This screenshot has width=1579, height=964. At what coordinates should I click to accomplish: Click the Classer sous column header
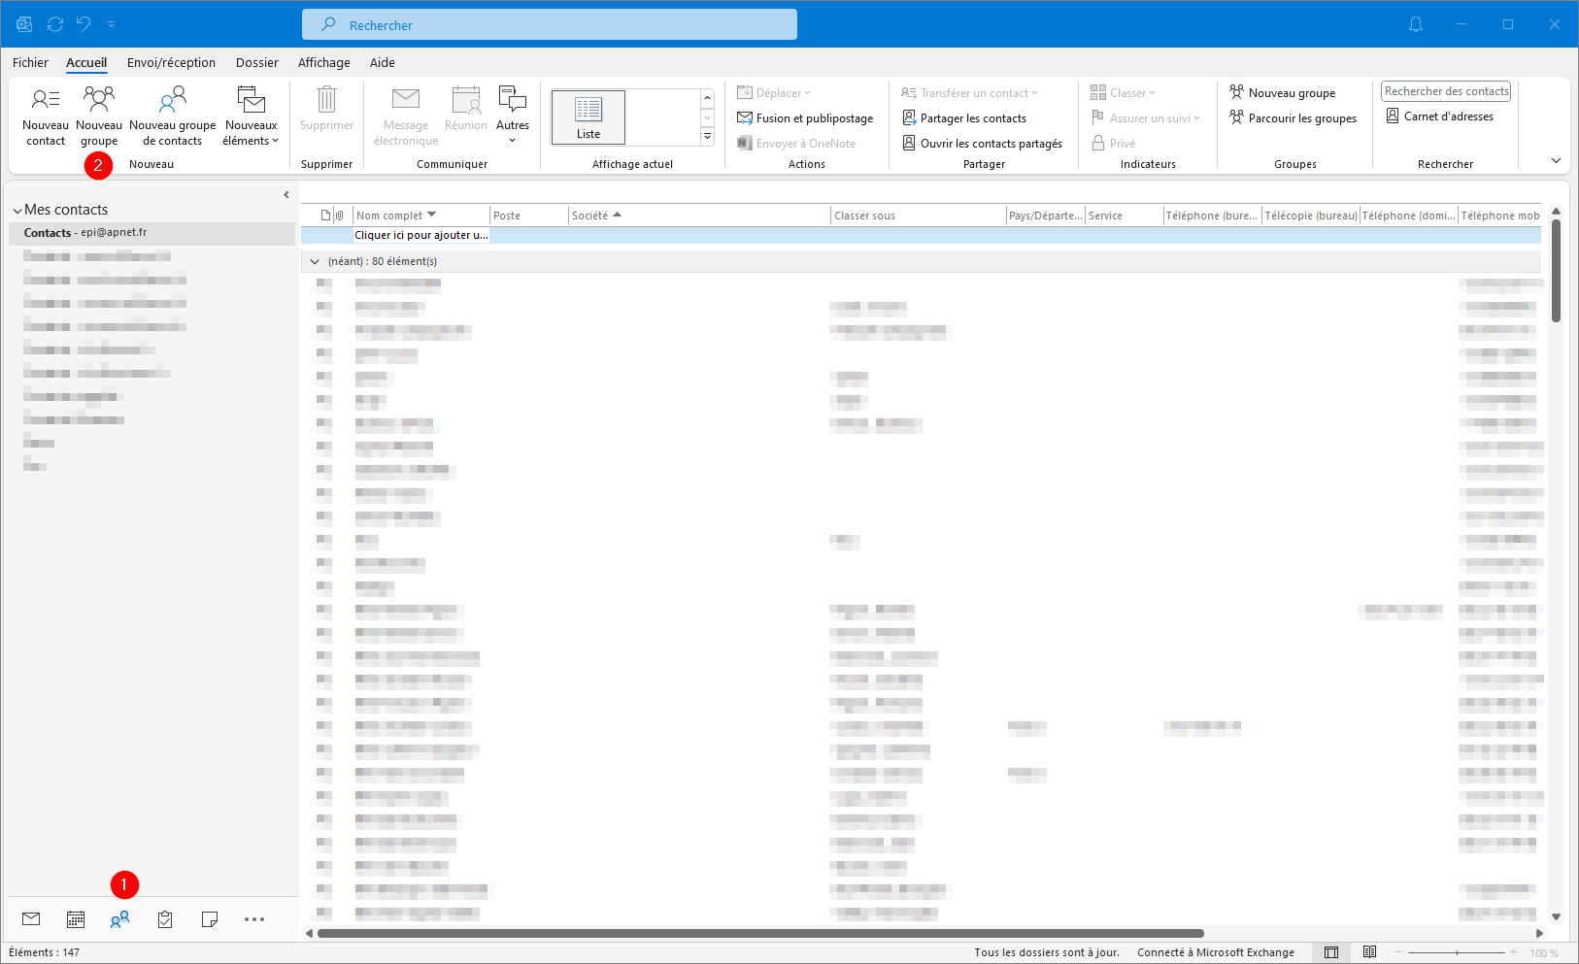point(919,216)
